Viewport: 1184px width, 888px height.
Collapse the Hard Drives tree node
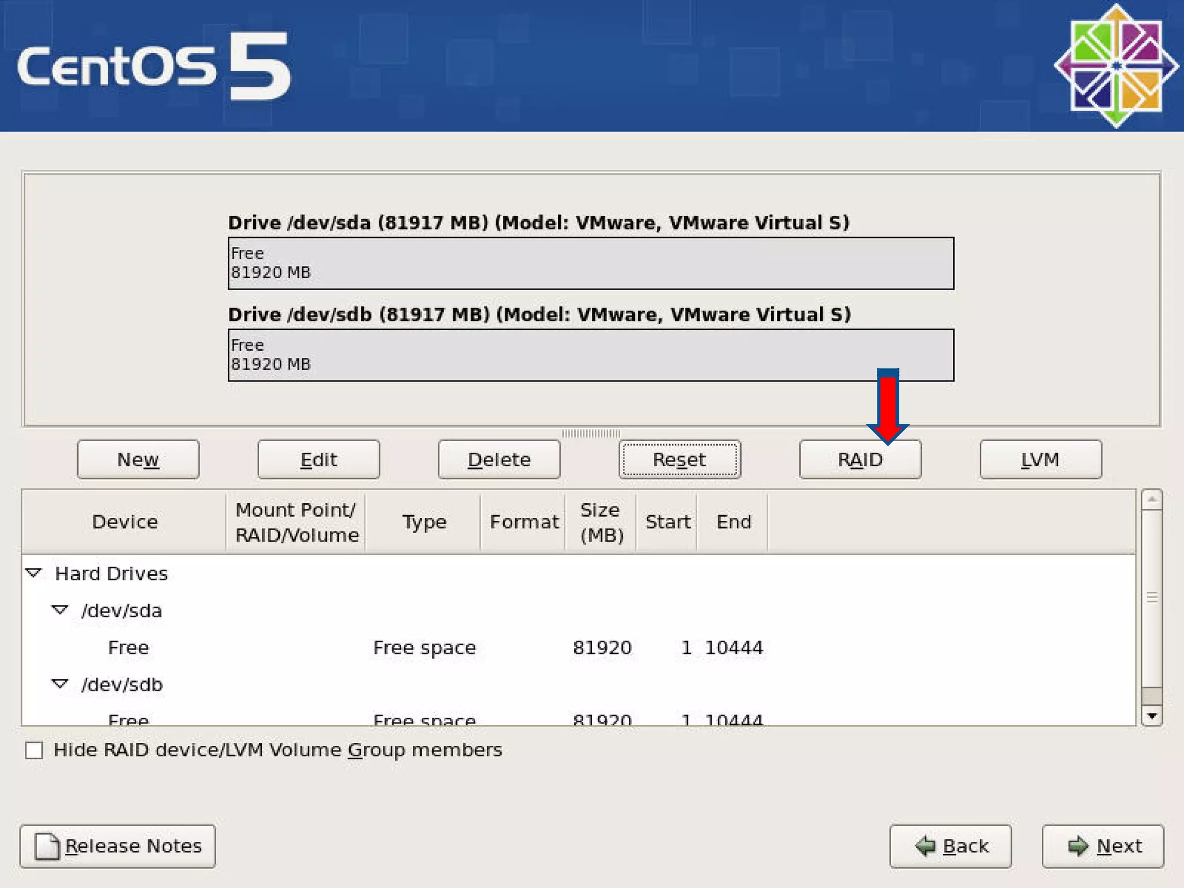click(x=34, y=573)
